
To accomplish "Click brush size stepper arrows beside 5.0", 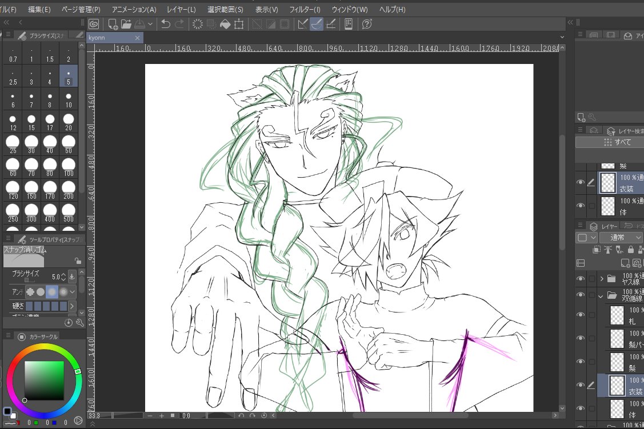I will [63, 276].
